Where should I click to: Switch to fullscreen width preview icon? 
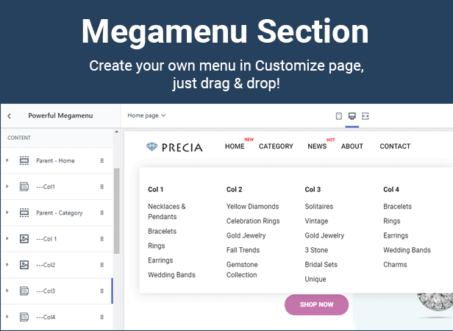click(x=365, y=116)
